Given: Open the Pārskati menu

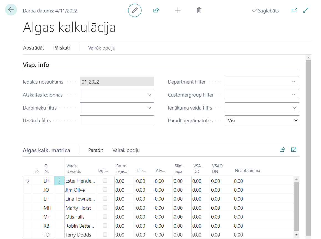Looking at the screenshot, I should [x=62, y=48].
